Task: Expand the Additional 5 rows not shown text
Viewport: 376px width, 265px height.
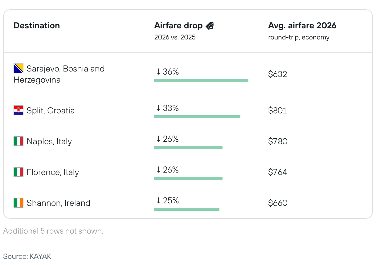Action: 53,231
